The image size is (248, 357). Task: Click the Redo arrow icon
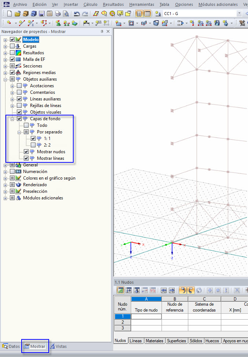[x=85, y=14]
